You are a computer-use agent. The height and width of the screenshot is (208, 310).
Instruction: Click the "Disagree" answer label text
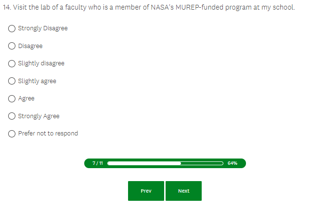[x=30, y=46]
